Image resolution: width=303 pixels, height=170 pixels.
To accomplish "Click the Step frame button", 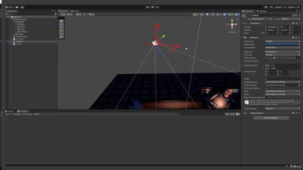I will tap(158, 7).
